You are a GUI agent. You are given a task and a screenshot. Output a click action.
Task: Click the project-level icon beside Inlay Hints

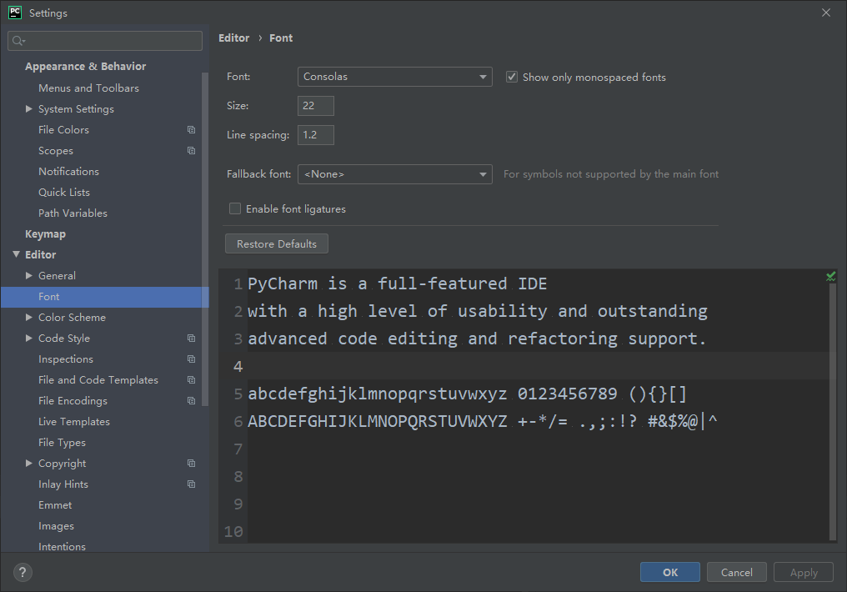coord(191,484)
